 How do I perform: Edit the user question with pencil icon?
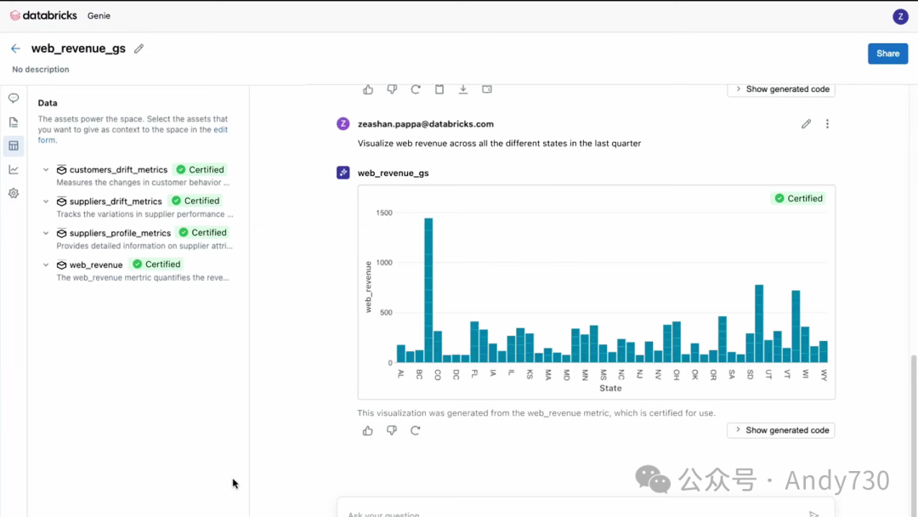click(x=806, y=123)
